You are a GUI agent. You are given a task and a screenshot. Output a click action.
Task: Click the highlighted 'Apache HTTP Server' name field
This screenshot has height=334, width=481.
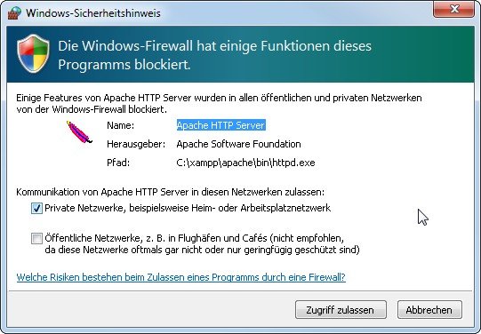pos(220,125)
